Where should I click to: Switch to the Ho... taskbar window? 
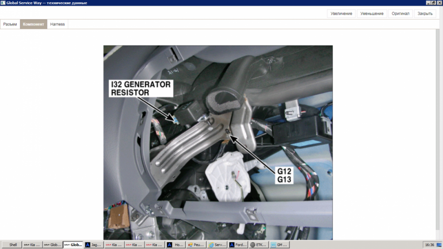tap(175, 245)
